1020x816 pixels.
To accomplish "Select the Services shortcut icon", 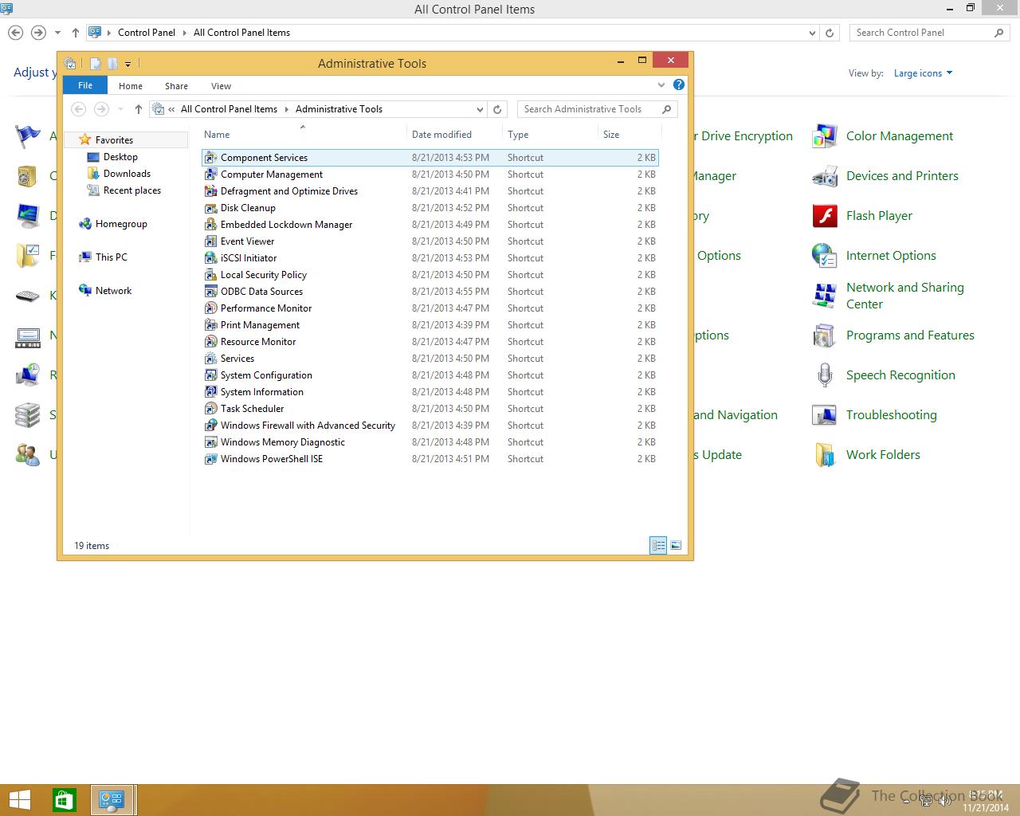I will [x=210, y=359].
